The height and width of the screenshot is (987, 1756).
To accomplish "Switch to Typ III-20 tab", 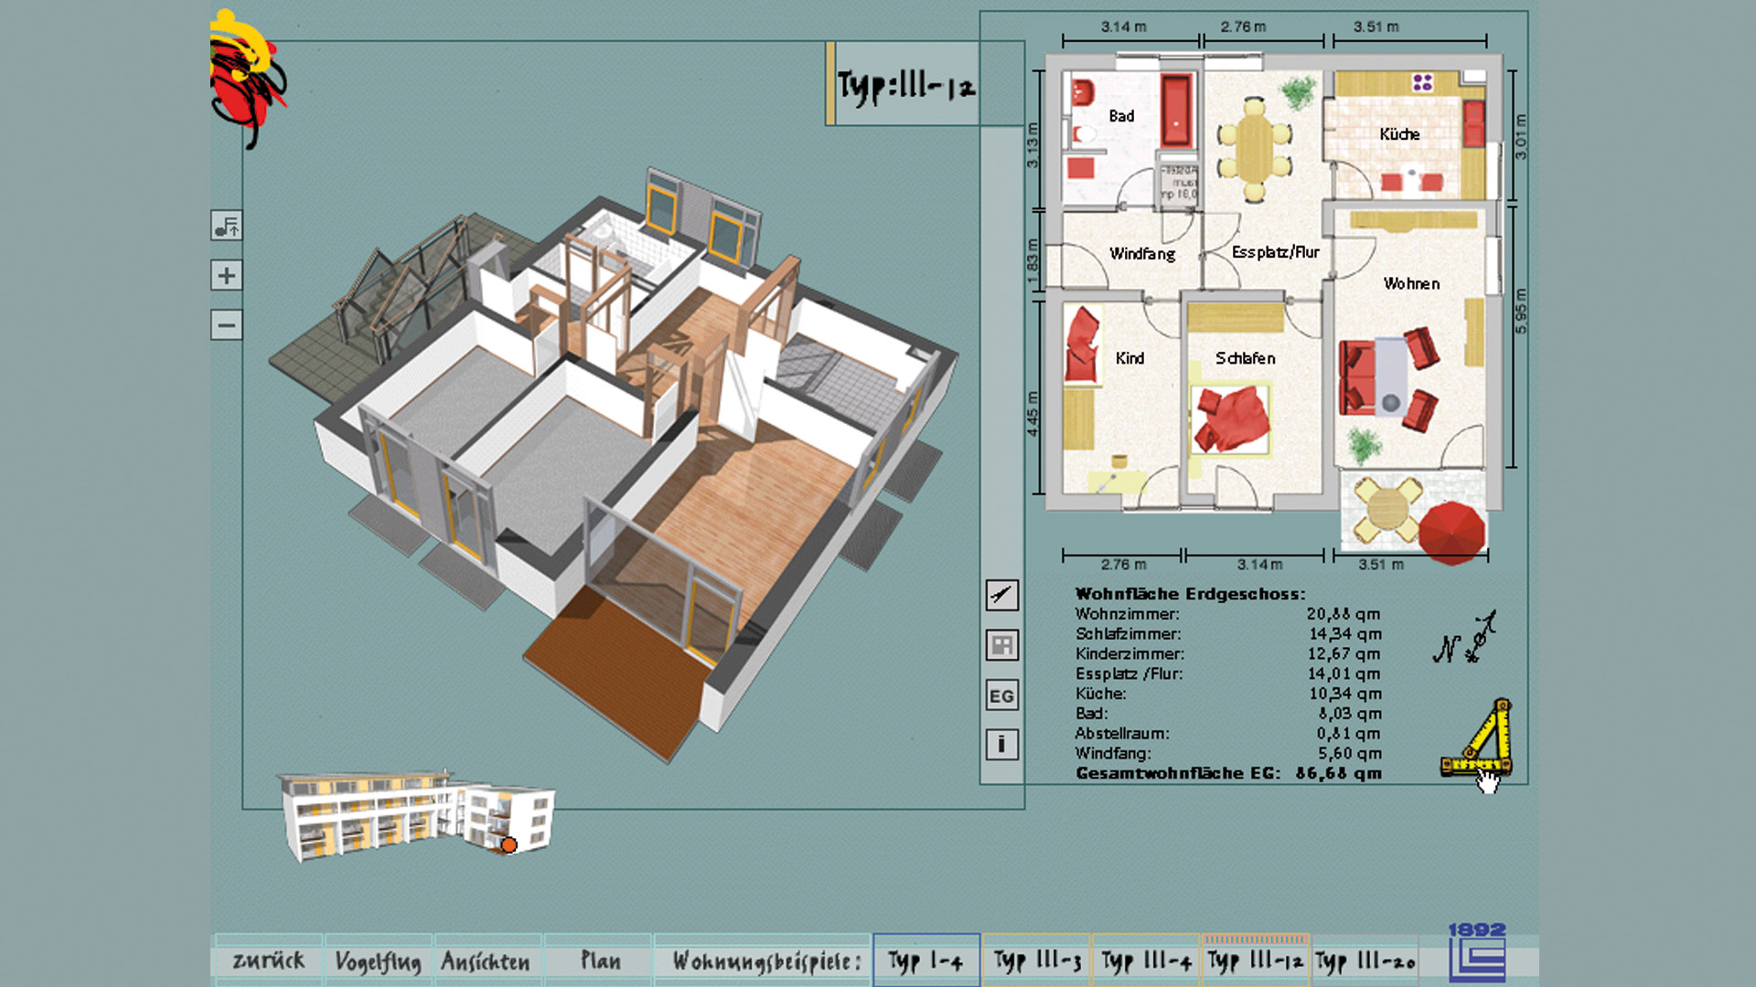I will pyautogui.click(x=1365, y=960).
